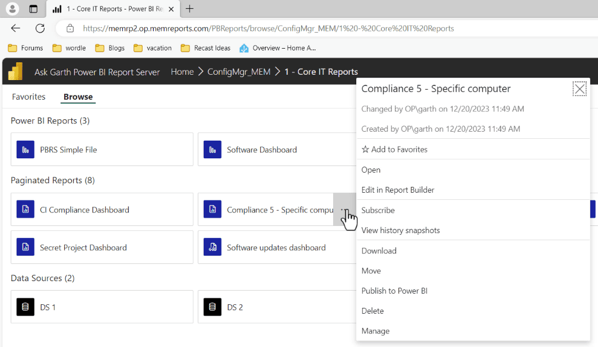598x347 pixels.
Task: Open the Forums bookmark folder
Action: (x=26, y=48)
